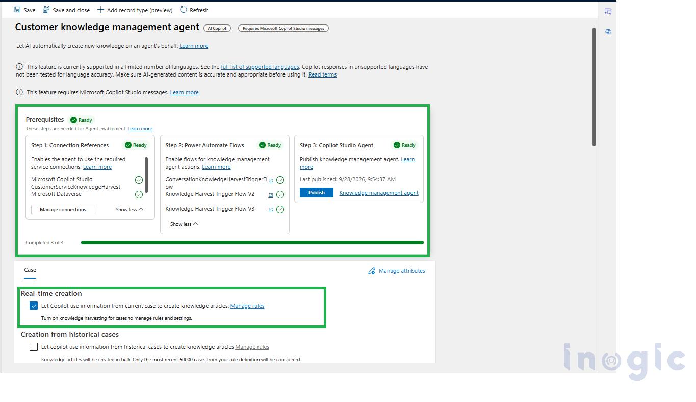Open Knowledge Harvest Trigger Flow V3 externally
This screenshot has height=402, width=696.
coord(271,210)
